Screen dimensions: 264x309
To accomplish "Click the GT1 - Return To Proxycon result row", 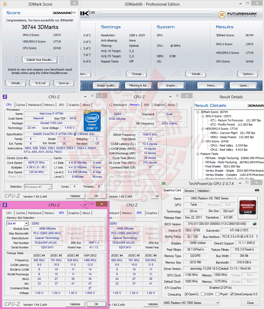I will [236, 120].
